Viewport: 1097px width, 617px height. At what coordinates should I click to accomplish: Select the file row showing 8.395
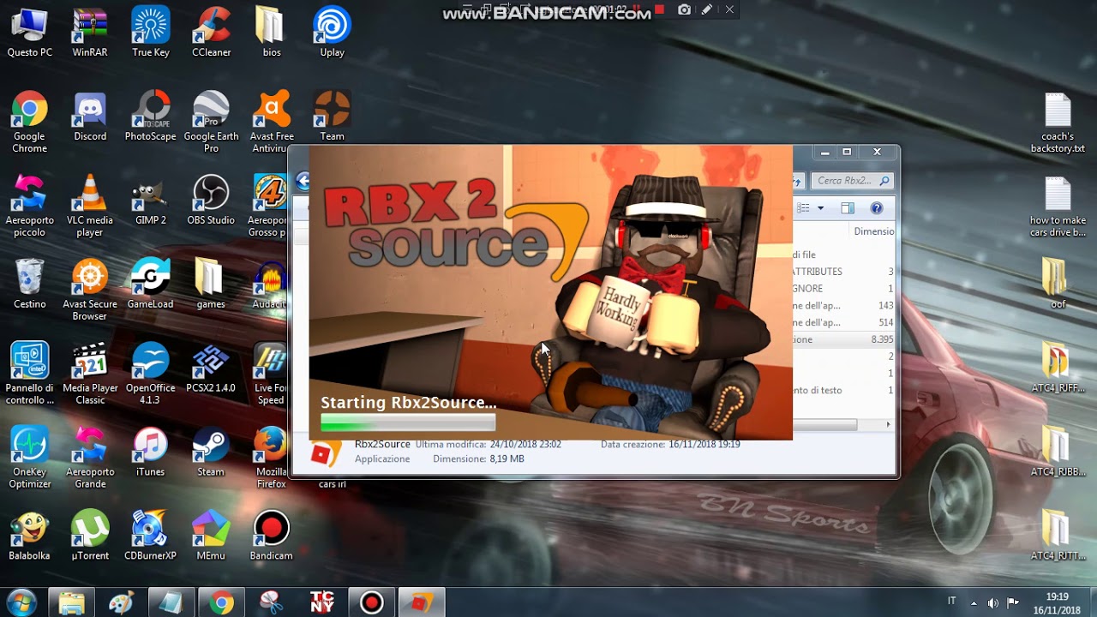[843, 339]
